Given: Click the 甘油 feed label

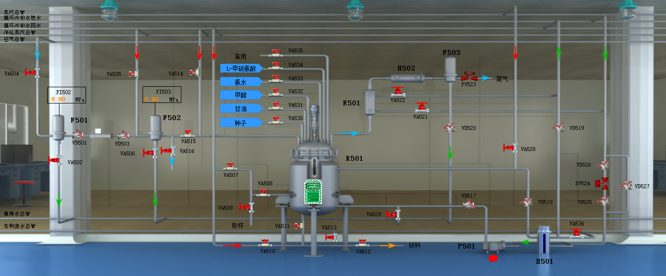Looking at the screenshot, I should click(x=241, y=108).
